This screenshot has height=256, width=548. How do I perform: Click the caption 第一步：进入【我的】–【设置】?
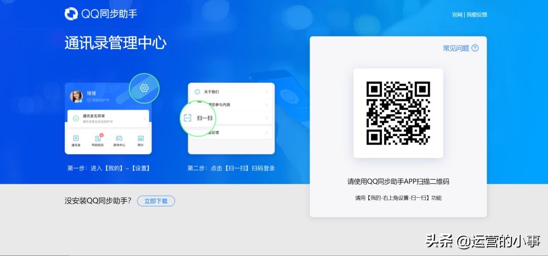pyautogui.click(x=110, y=168)
